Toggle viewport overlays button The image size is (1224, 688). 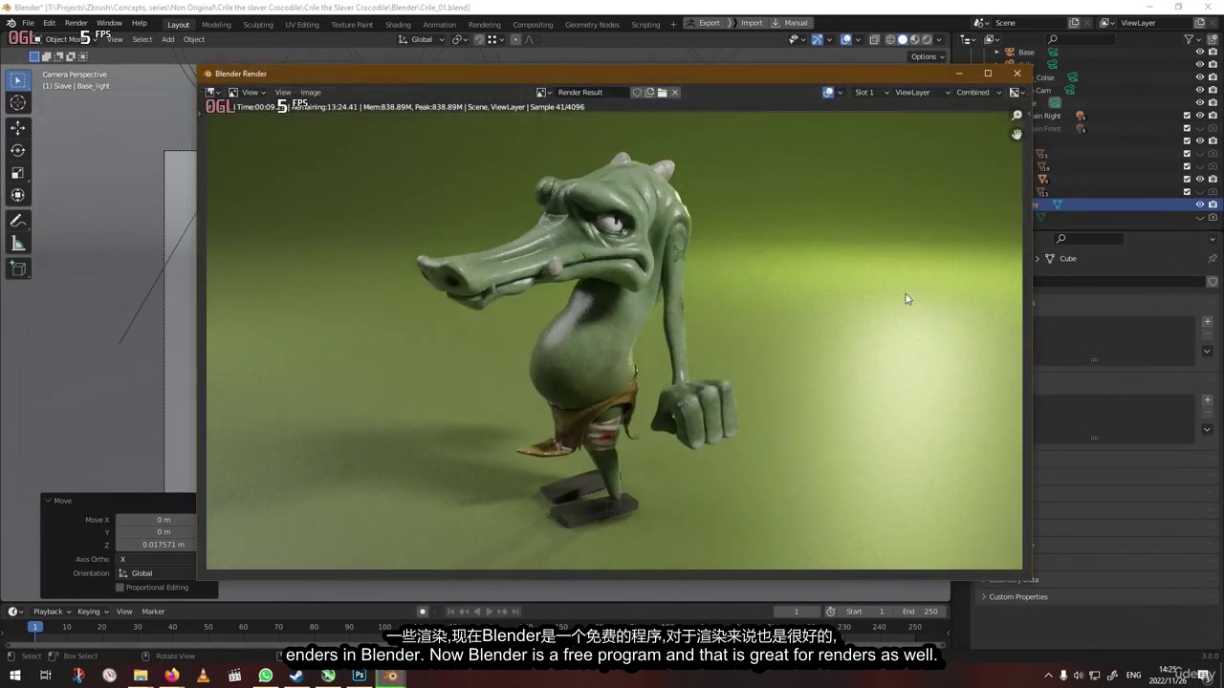click(846, 39)
